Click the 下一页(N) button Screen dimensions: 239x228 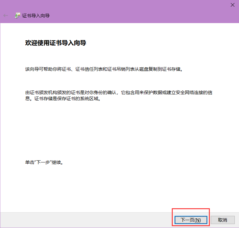click(191, 220)
